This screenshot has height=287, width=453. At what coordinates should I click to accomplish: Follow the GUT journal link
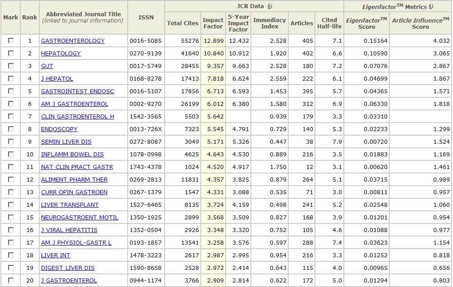[x=47, y=66]
